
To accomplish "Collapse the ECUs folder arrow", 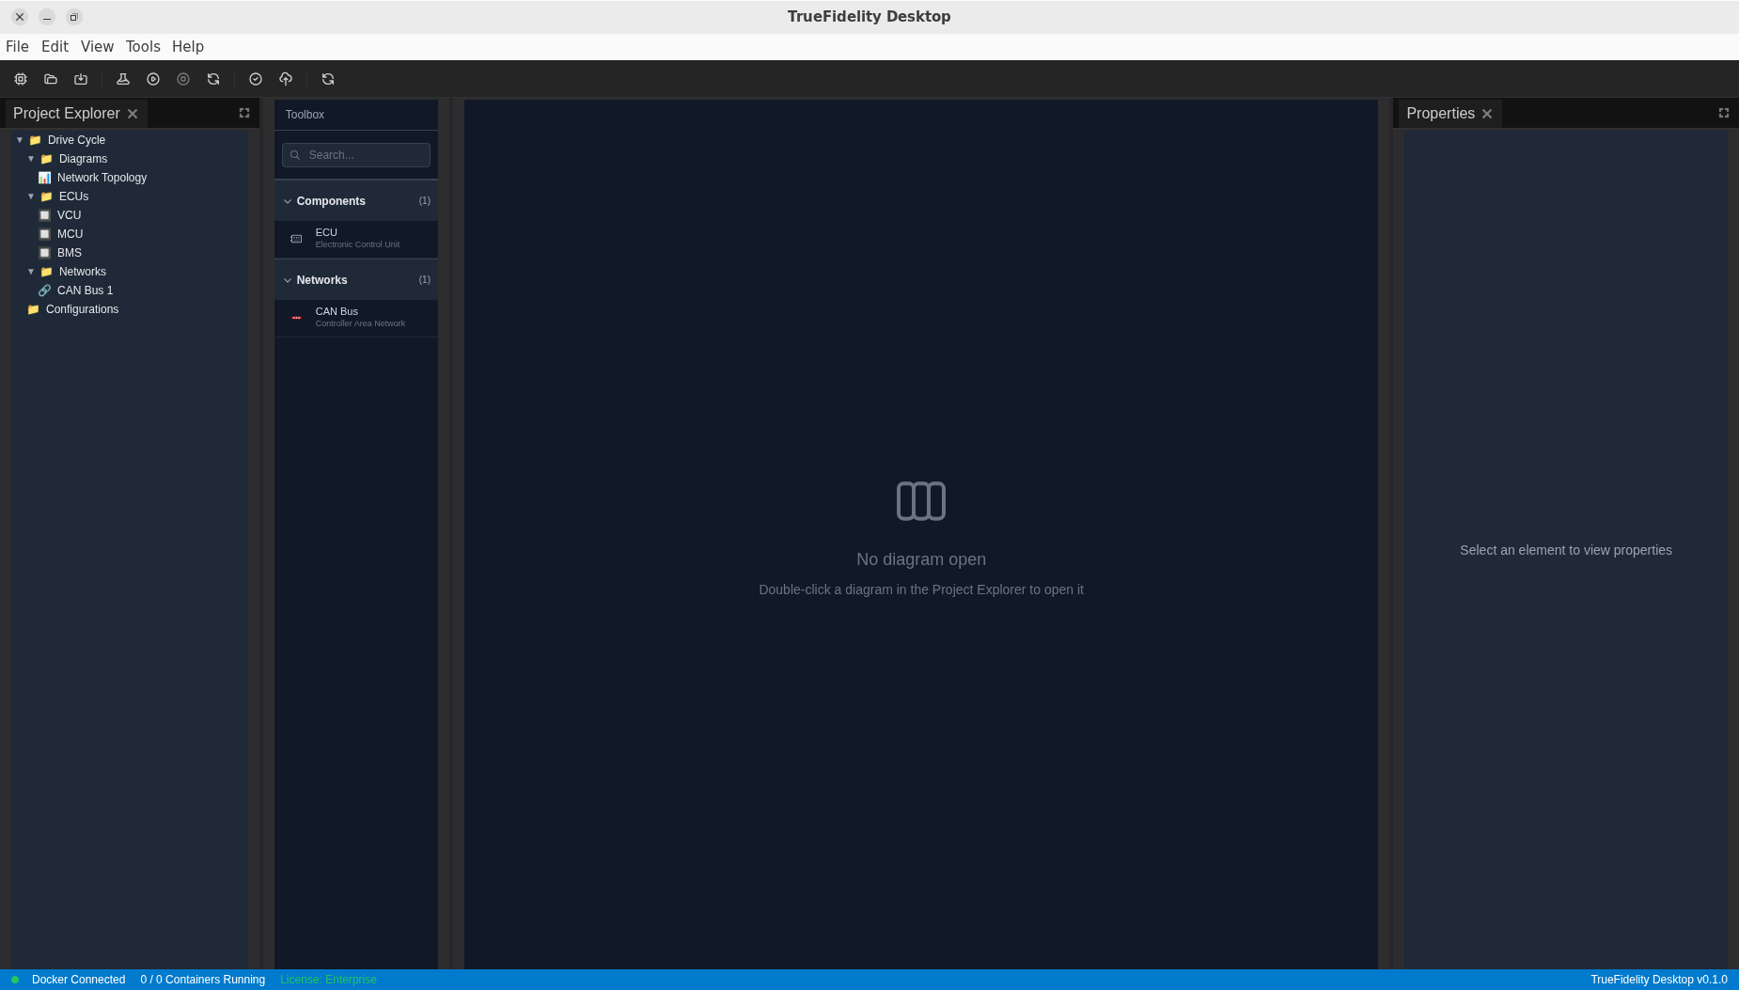I will point(31,196).
